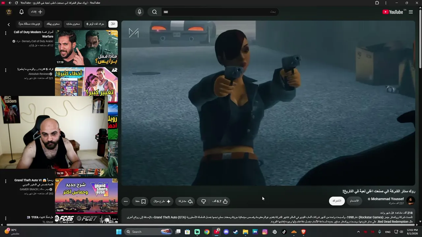Open the browser extensions puzzle icon
Screen dimensions: 422x237
377,3
